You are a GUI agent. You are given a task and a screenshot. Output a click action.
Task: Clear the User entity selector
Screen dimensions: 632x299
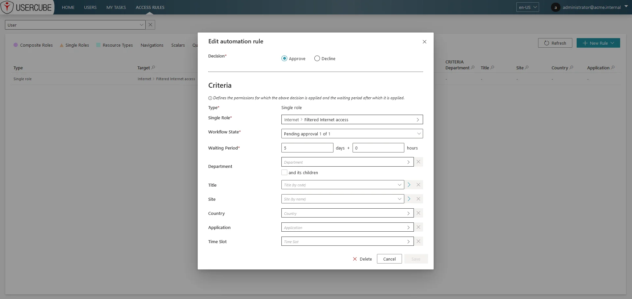click(150, 25)
